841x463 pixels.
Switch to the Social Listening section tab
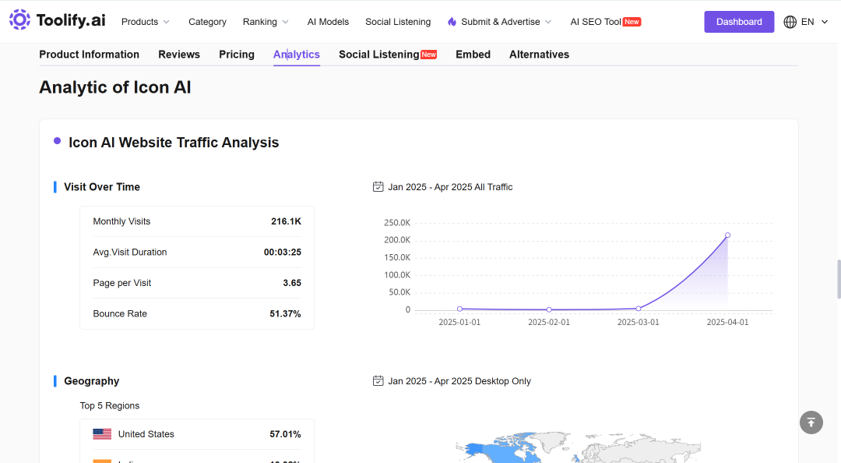tap(379, 55)
